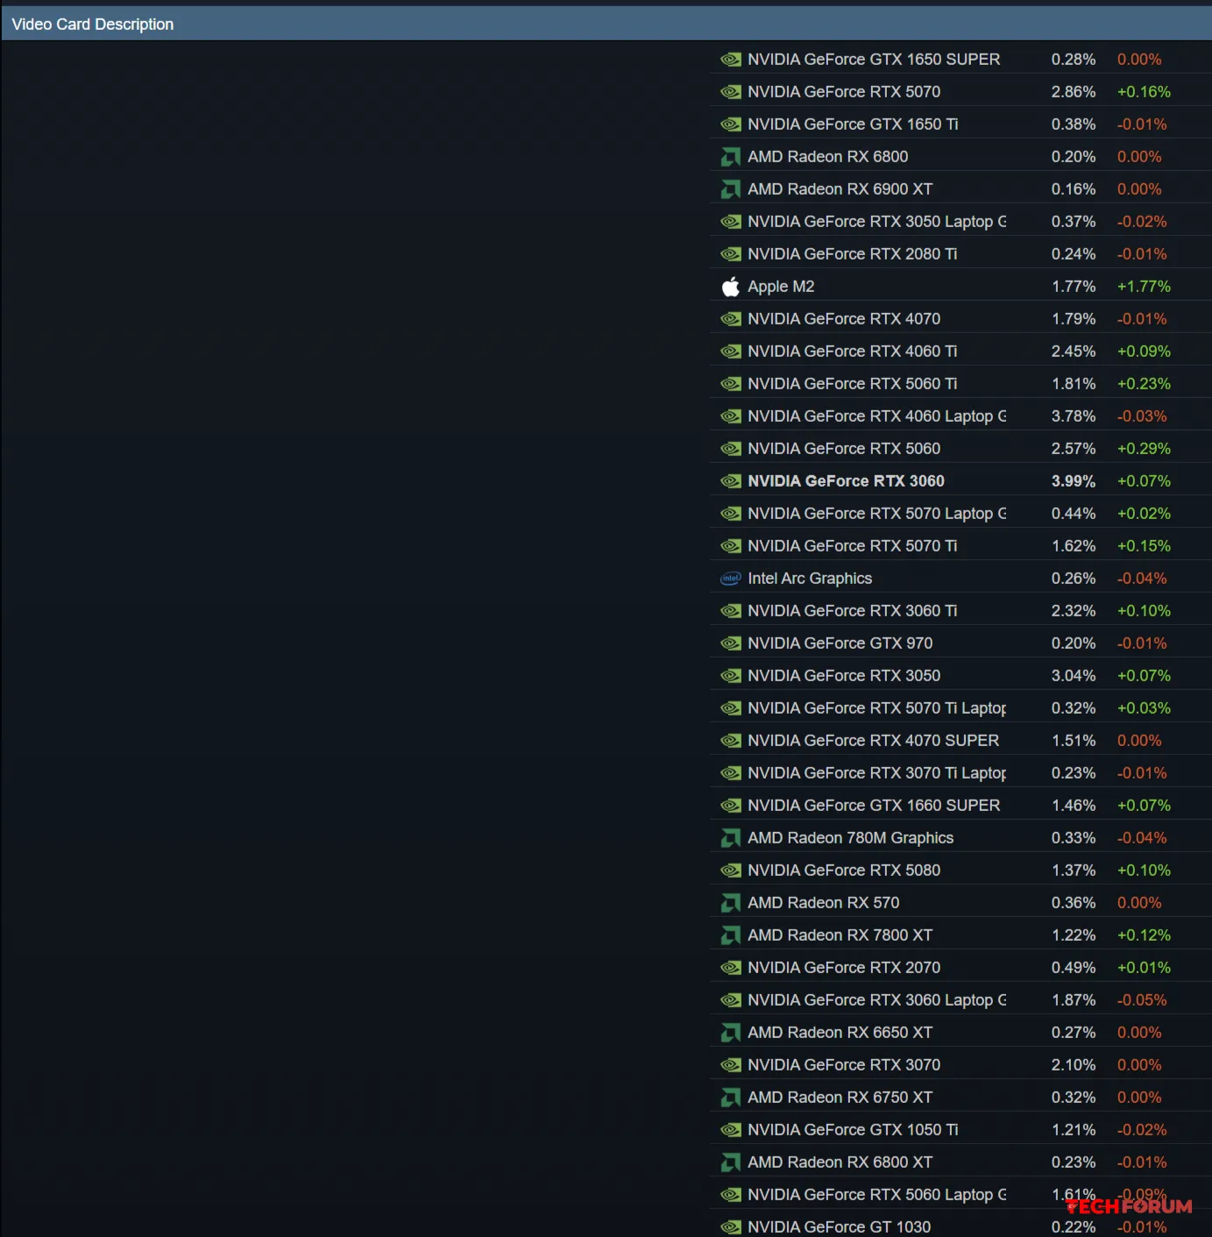Click the 1.37% share for RTX 5080

click(x=1074, y=871)
